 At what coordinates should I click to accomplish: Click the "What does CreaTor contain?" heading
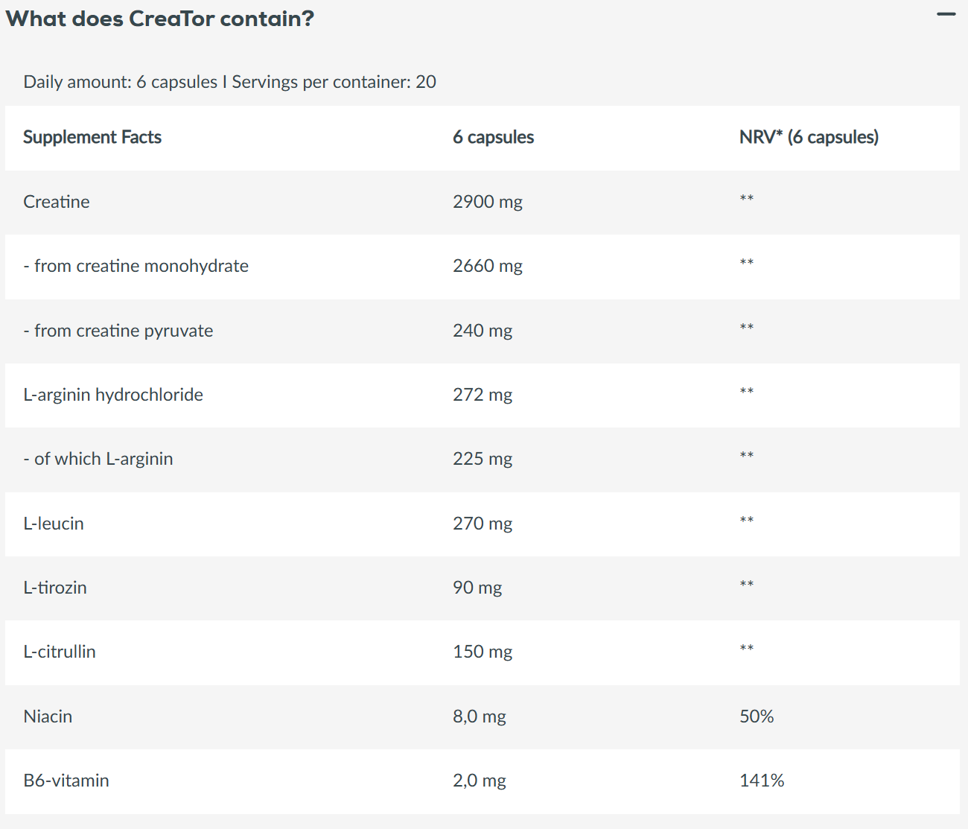tap(160, 19)
